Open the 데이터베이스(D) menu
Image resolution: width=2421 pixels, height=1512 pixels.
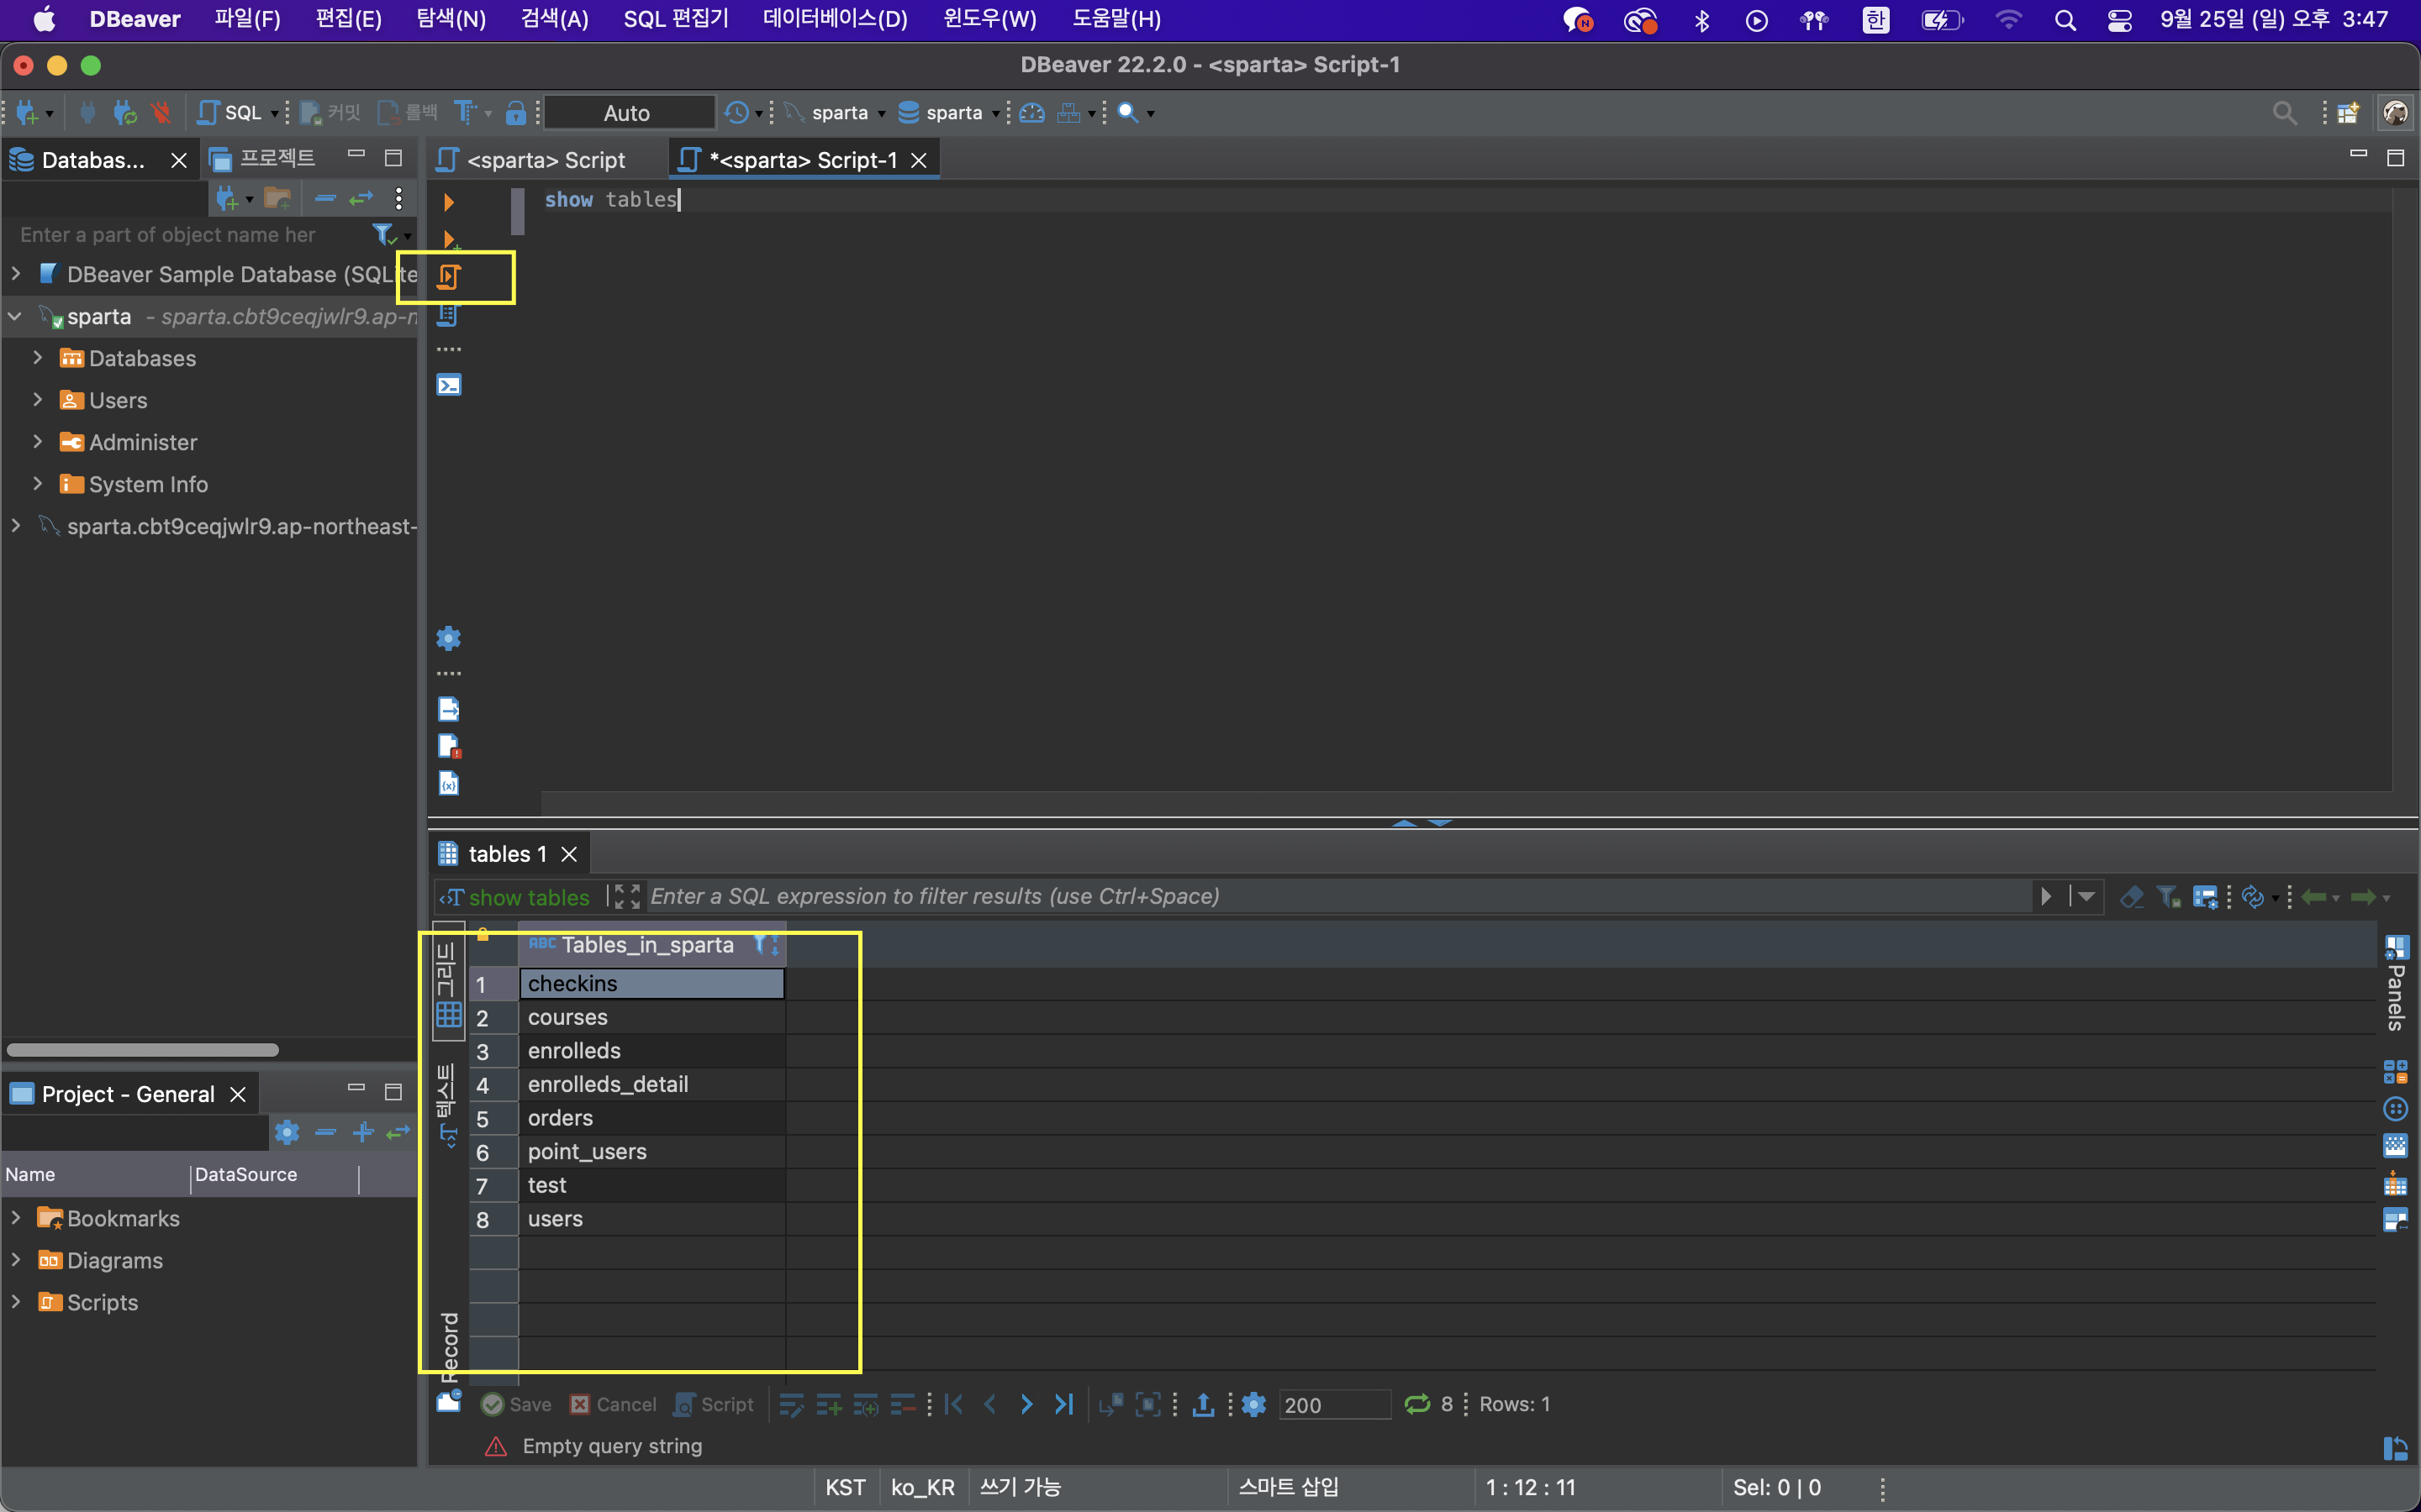pyautogui.click(x=836, y=20)
